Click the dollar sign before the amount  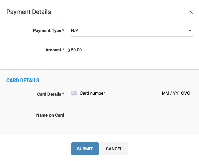(x=69, y=50)
